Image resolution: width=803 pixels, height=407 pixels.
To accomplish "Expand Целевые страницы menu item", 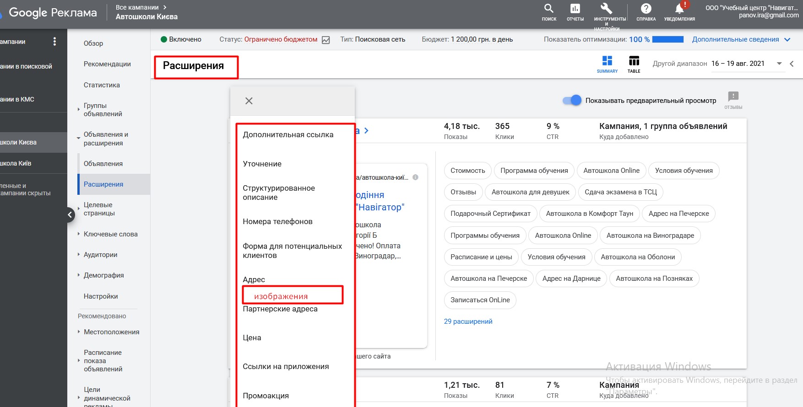I will point(78,209).
